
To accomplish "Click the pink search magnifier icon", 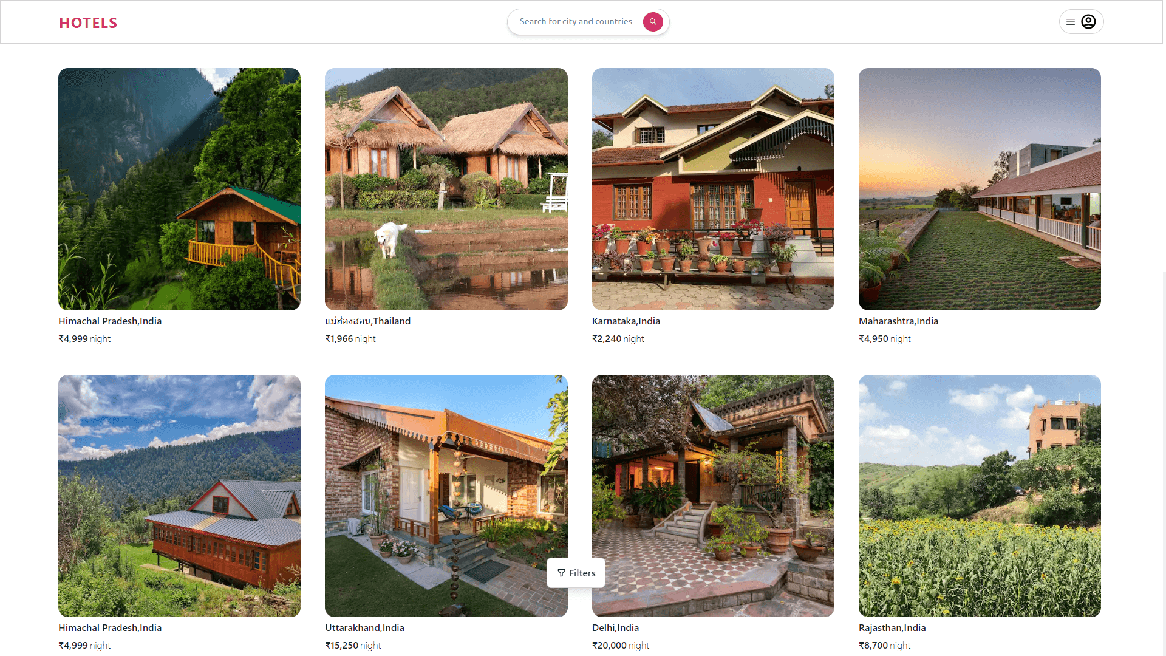I will click(x=653, y=22).
